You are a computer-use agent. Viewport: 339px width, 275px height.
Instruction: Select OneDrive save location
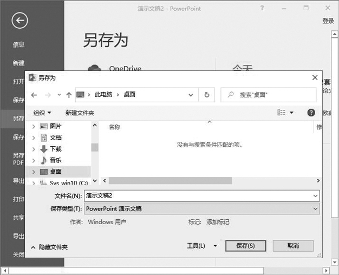tap(115, 67)
